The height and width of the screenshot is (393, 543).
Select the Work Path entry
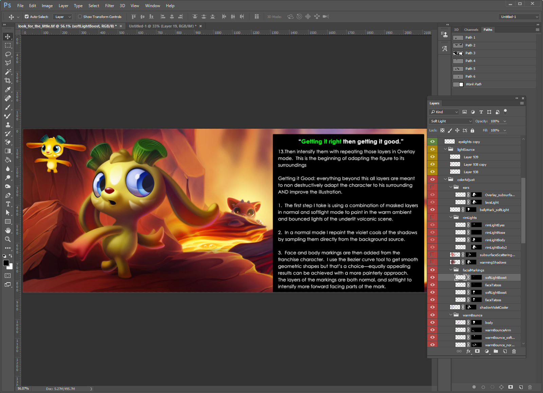[494, 84]
